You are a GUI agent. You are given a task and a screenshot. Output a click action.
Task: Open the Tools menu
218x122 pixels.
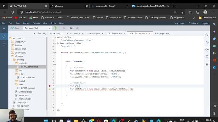(53, 23)
